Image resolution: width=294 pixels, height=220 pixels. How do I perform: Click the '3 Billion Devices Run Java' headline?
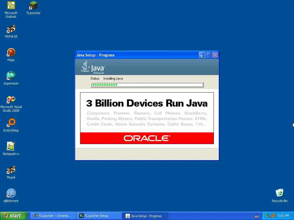tap(147, 103)
